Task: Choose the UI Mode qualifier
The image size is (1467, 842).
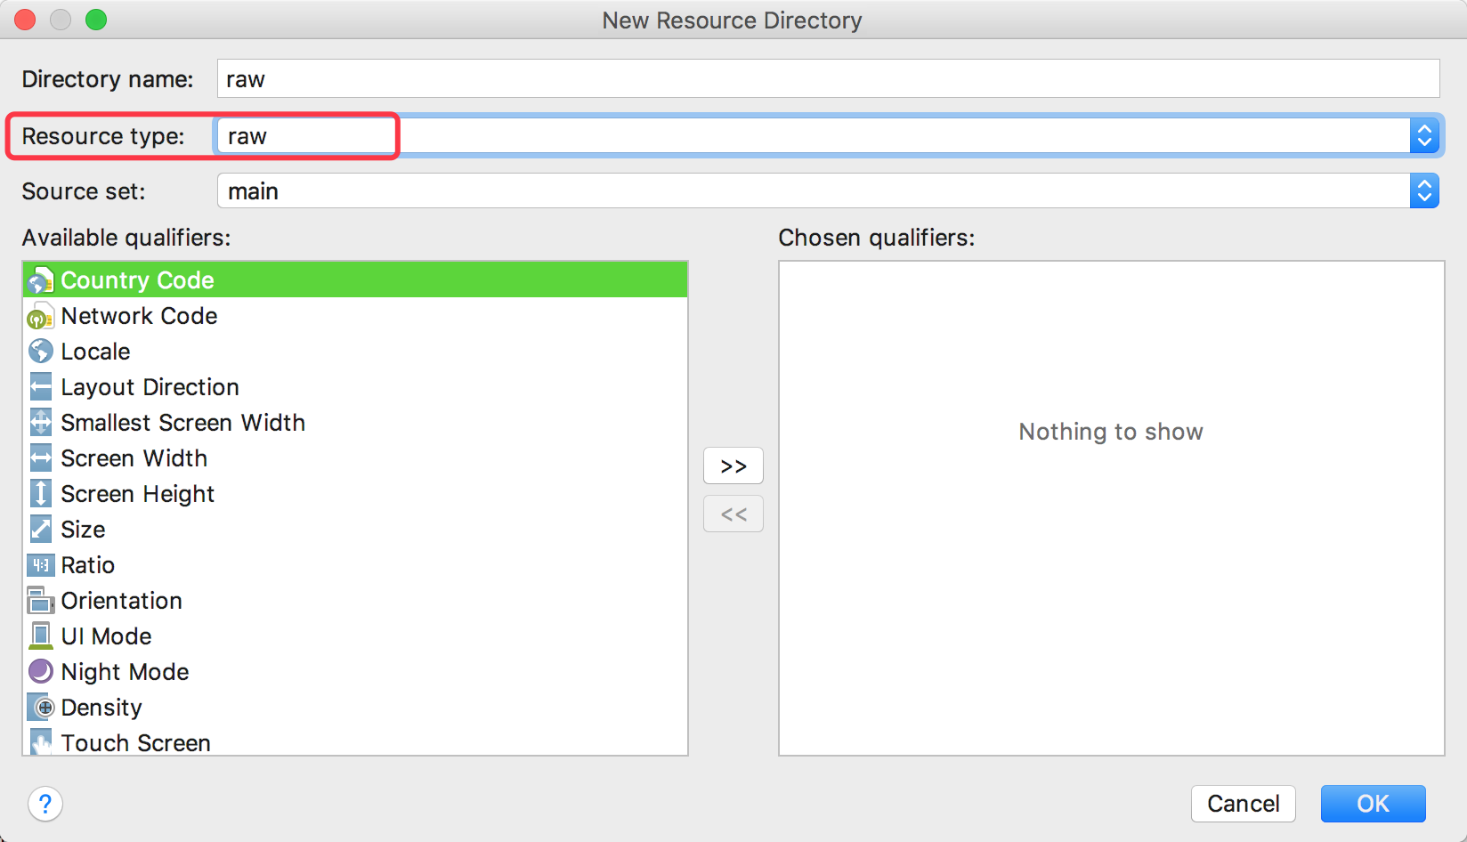Action: [x=106, y=636]
